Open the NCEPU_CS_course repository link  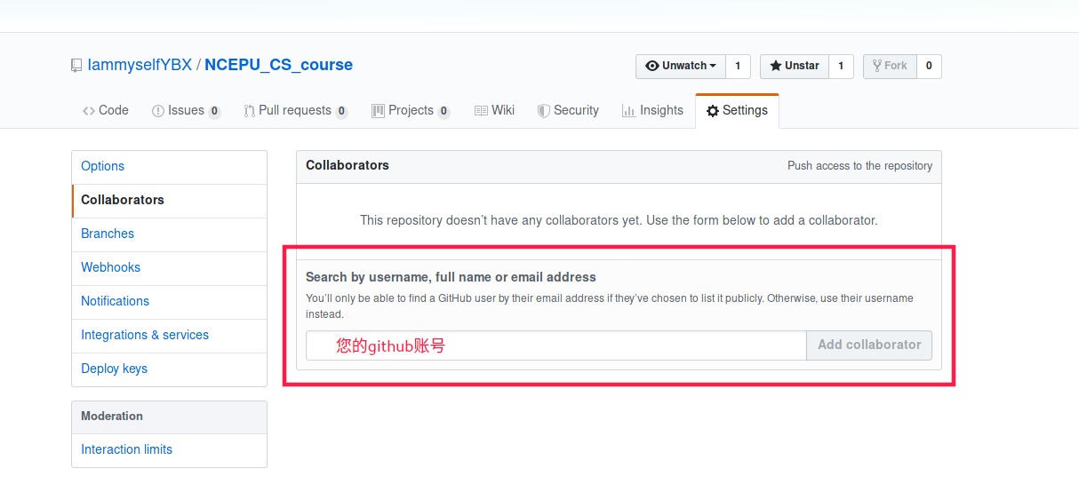278,65
